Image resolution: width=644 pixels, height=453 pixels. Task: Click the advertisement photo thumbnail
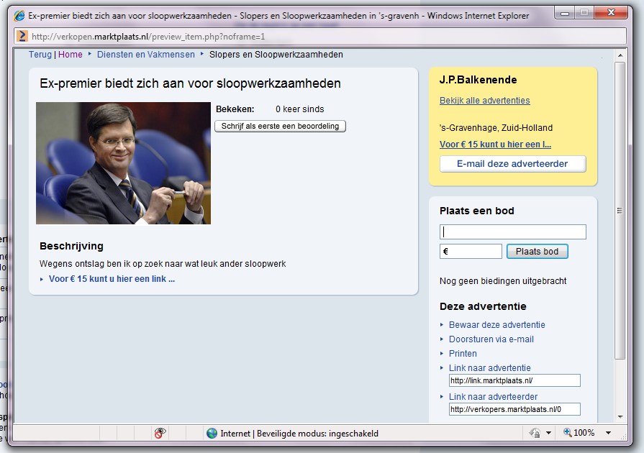click(x=123, y=163)
